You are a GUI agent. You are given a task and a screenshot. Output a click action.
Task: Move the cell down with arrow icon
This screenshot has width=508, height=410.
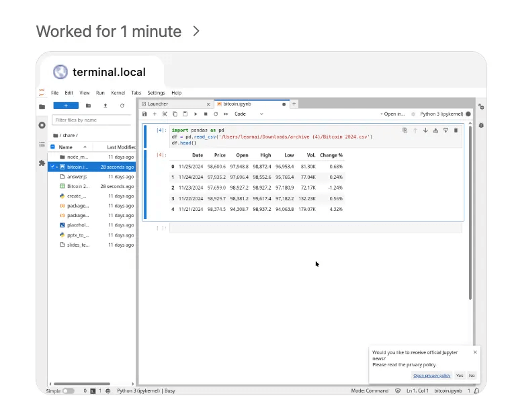tap(425, 130)
